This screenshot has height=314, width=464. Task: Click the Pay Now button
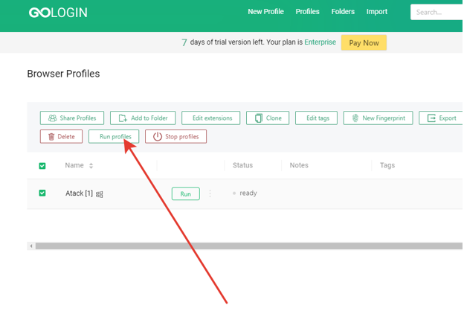[364, 42]
